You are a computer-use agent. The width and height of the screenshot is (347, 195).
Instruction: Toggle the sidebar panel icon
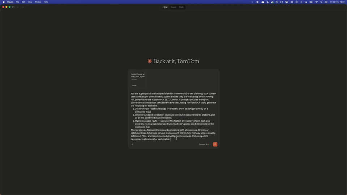(x=13, y=7)
